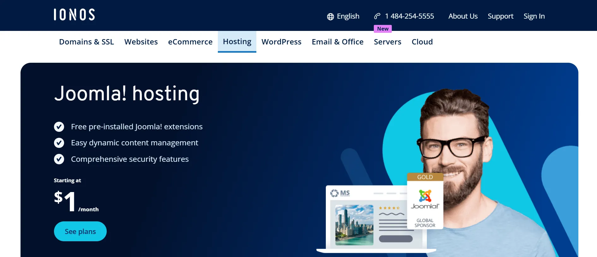Click checkmark icon beside Free pre-installed extensions
The width and height of the screenshot is (597, 257).
coord(59,127)
